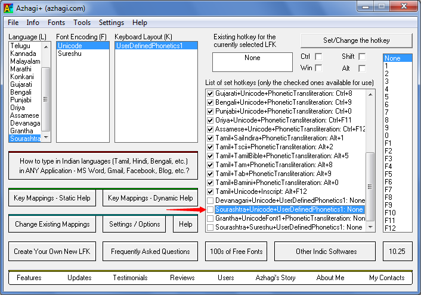Viewport: 421px width, 295px height.
Task: Uncheck Oriya+Unicode+PhoneticTransliteration Ctrl+F11 hotkey
Action: (x=210, y=121)
